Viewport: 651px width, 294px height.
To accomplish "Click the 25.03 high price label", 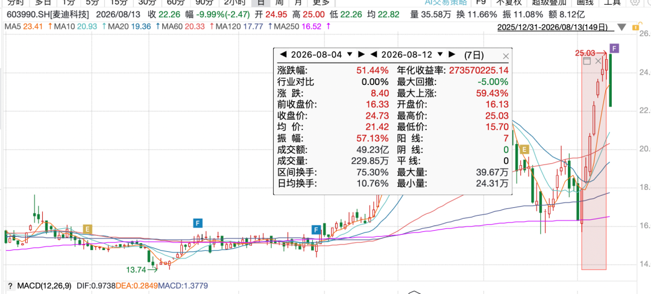I will (x=585, y=53).
